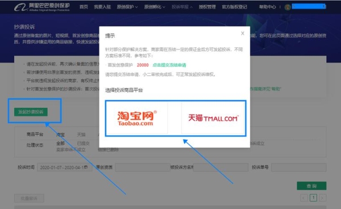Image resolution: width=341 pixels, height=209 pixels.
Task: Go to 首页 in navigation bar
Action: click(84, 7)
